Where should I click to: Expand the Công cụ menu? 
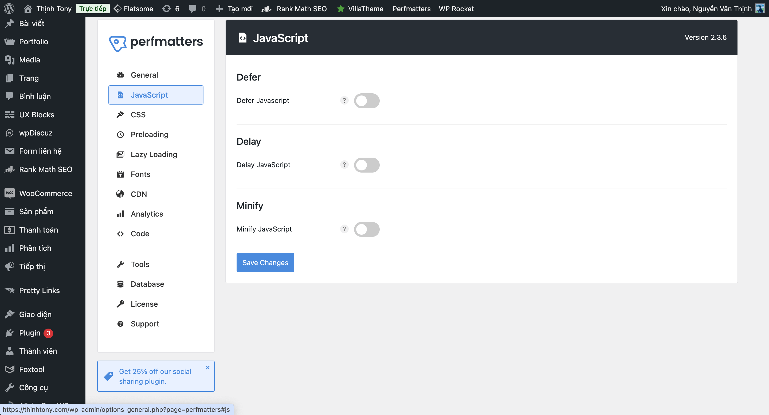33,387
